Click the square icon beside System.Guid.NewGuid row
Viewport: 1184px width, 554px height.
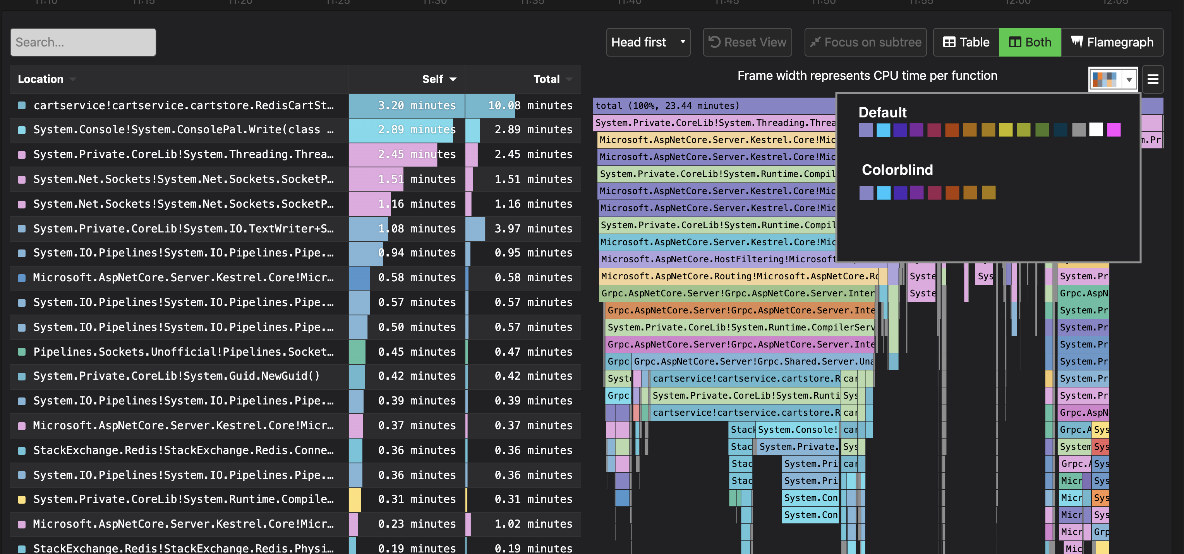tap(21, 377)
